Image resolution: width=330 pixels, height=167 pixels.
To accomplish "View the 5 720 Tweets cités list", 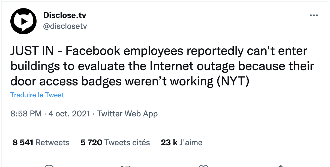I will pos(115,142).
